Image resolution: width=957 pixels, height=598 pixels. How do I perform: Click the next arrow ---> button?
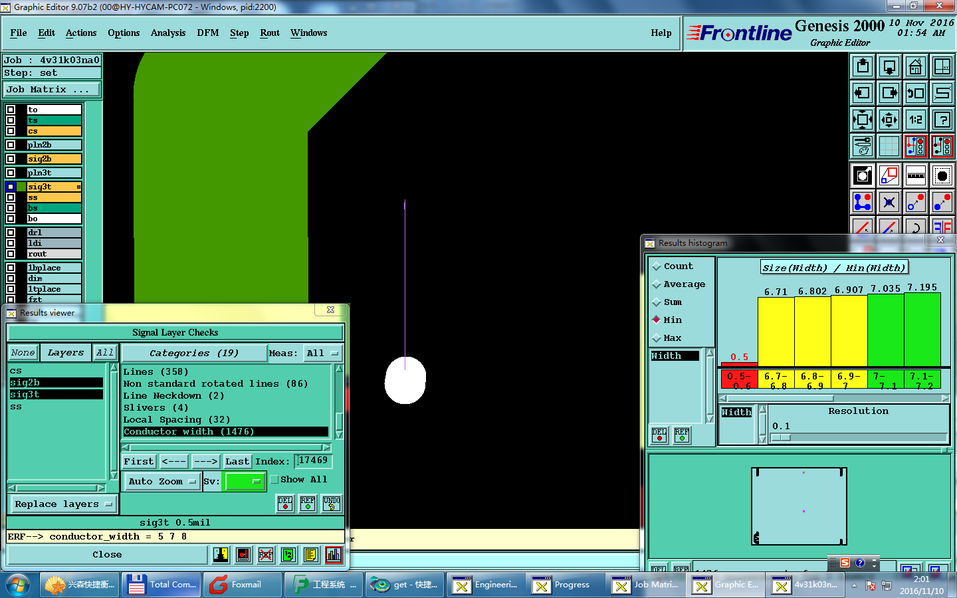(x=205, y=462)
